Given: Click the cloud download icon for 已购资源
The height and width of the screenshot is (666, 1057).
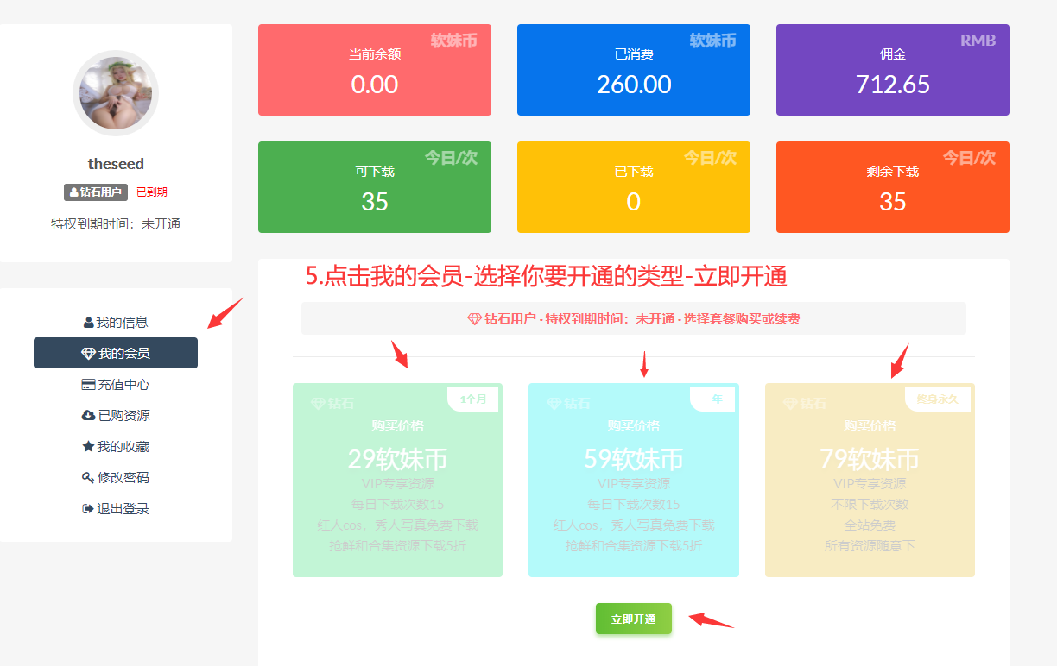Looking at the screenshot, I should click(88, 416).
